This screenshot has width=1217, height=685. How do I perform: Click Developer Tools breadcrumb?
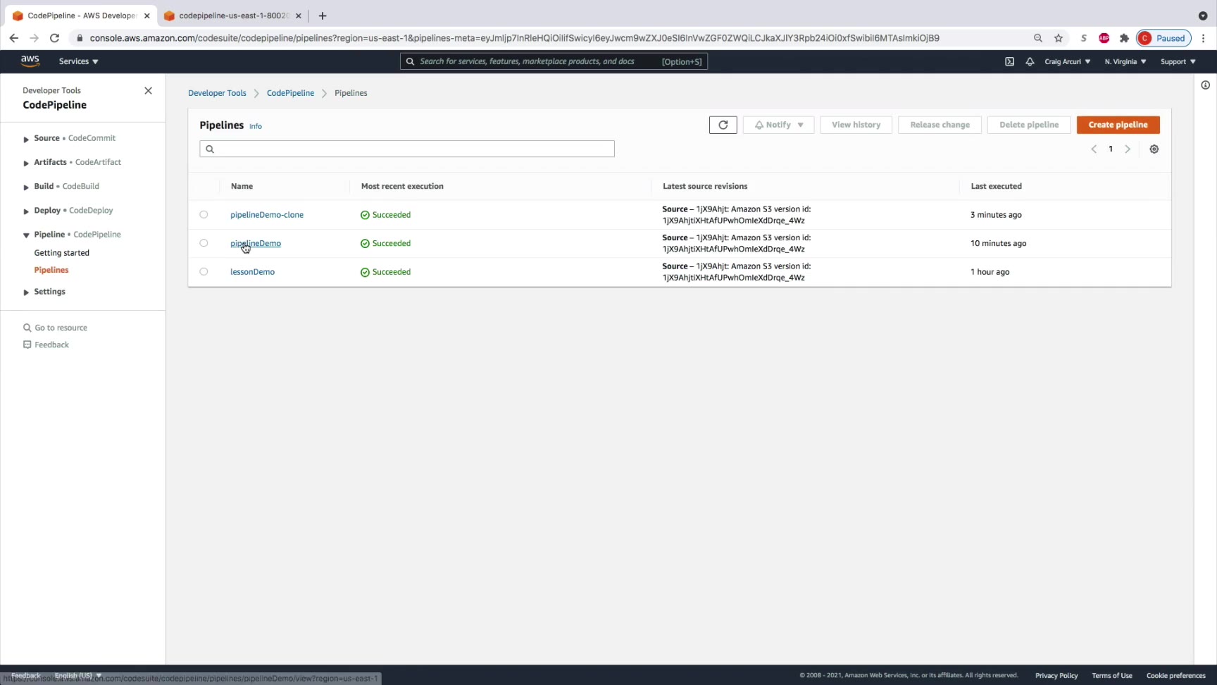[x=217, y=93]
